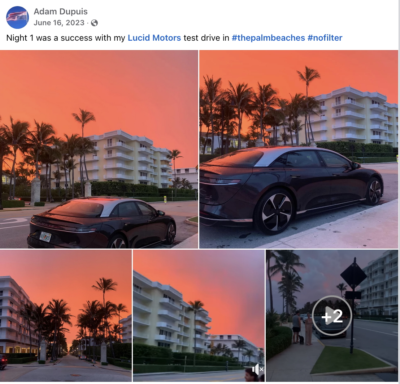Open first photo showing the Lucid rear badge
Image resolution: width=400 pixels, height=384 pixels.
[x=99, y=149]
